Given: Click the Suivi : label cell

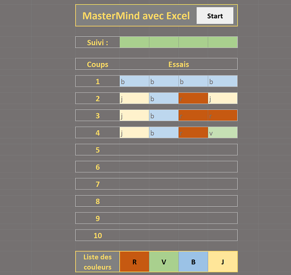Looking at the screenshot, I should (97, 42).
